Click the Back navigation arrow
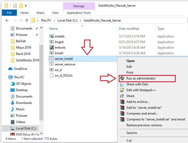This screenshot has width=188, height=143. pyautogui.click(x=7, y=20)
